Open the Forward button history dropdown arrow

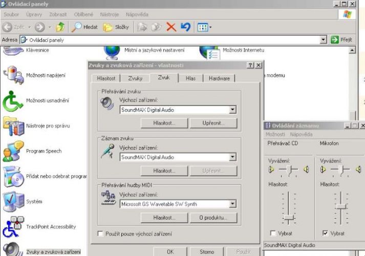[x=50, y=27]
